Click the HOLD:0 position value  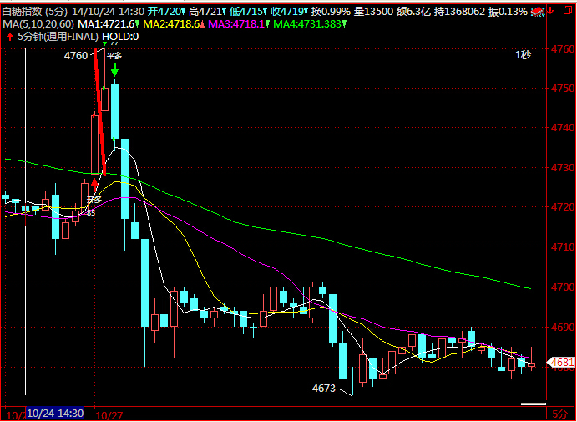[120, 37]
